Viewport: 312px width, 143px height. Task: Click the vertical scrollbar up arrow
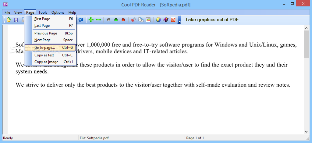pyautogui.click(x=307, y=28)
